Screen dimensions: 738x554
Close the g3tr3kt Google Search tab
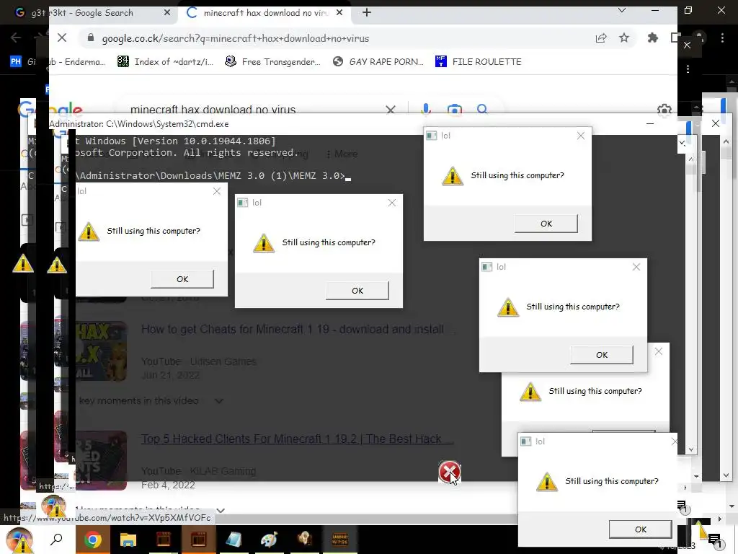coord(167,13)
